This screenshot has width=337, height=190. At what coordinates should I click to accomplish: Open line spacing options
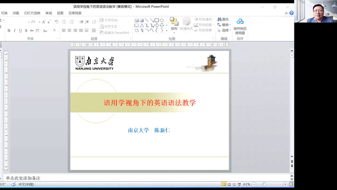94,22
